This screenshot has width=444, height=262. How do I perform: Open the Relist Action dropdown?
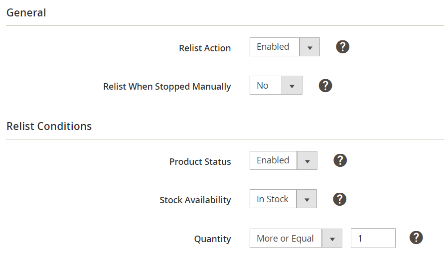pos(284,47)
